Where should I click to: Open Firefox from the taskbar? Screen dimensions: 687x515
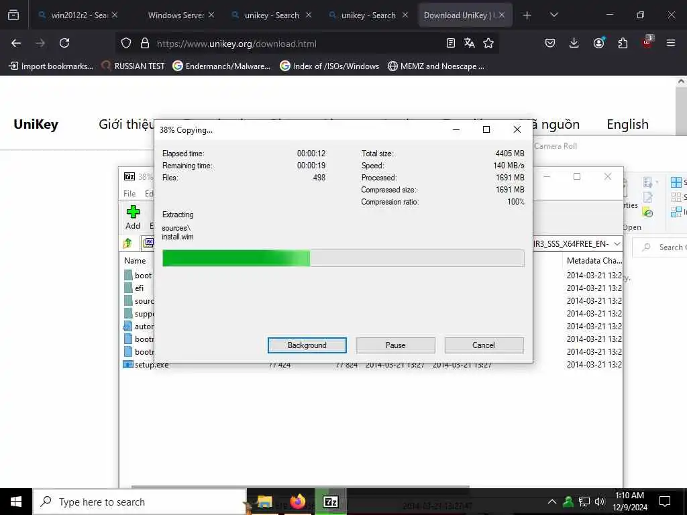tap(297, 502)
